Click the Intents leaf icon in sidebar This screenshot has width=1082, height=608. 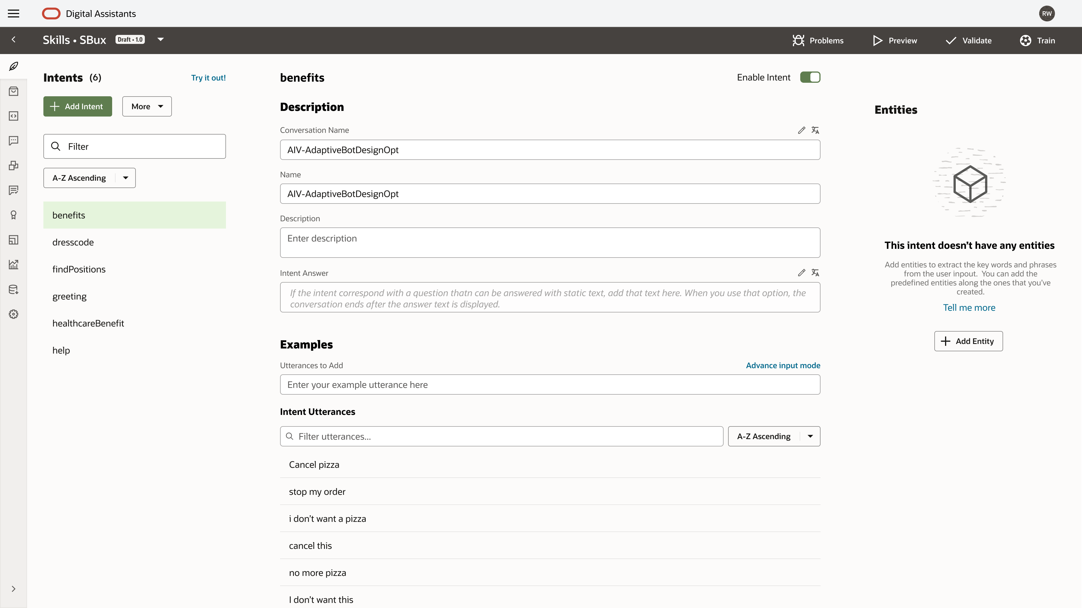(x=14, y=66)
